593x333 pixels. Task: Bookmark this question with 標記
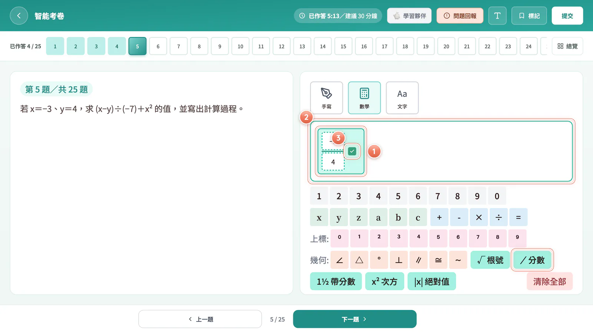pos(529,16)
